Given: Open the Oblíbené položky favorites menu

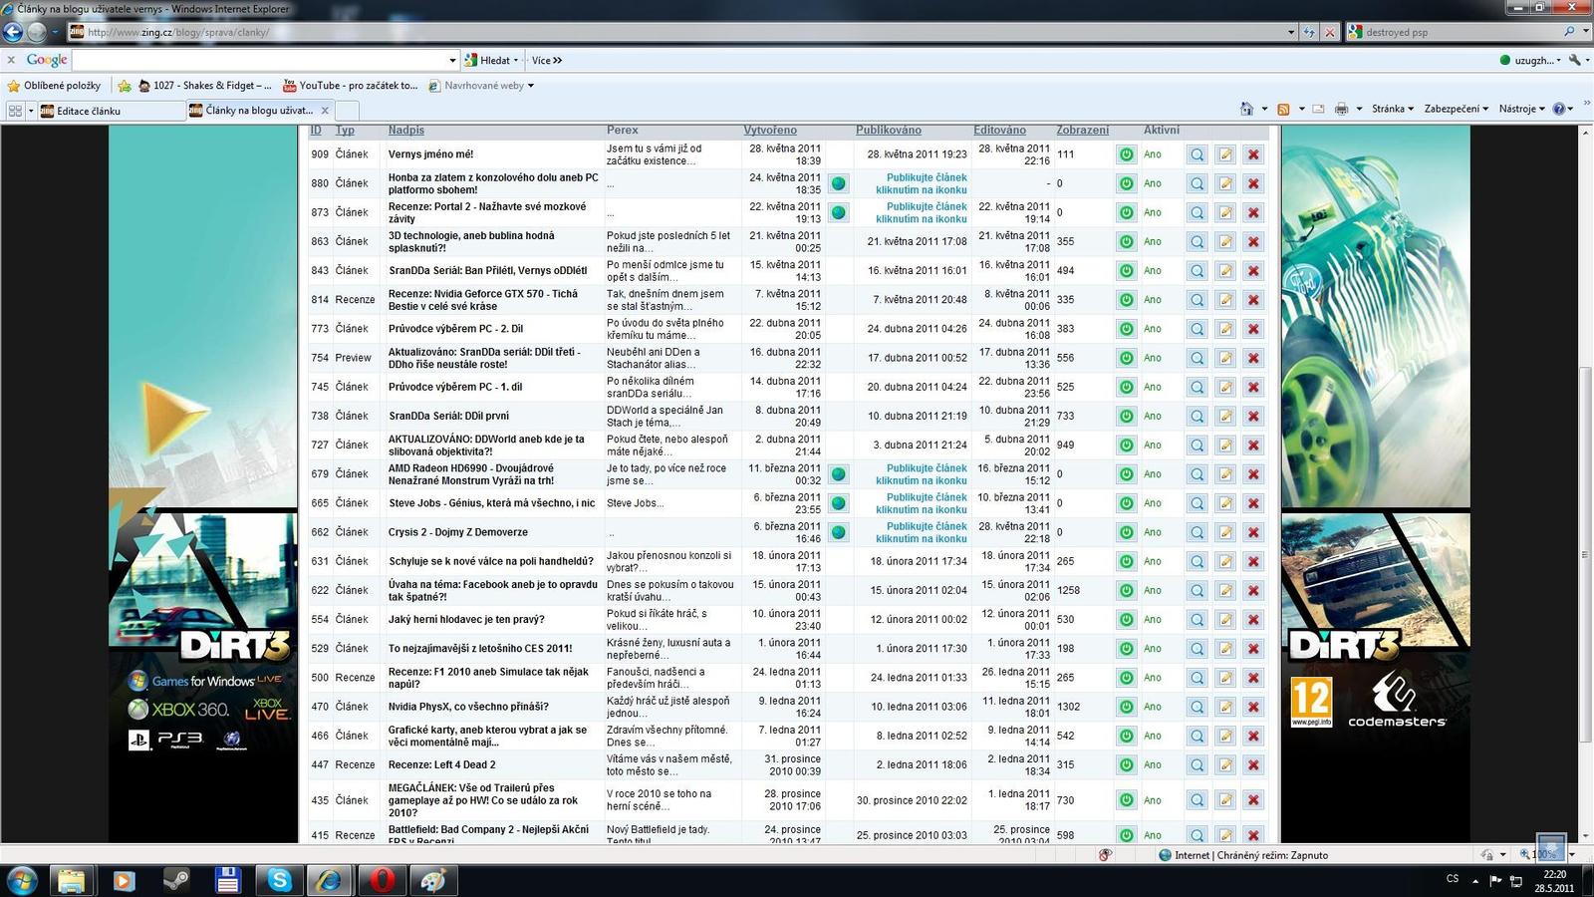Looking at the screenshot, I should point(62,86).
